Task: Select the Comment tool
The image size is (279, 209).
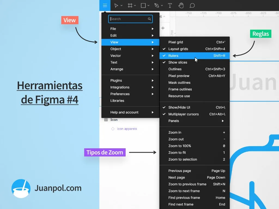Action: coord(192,5)
